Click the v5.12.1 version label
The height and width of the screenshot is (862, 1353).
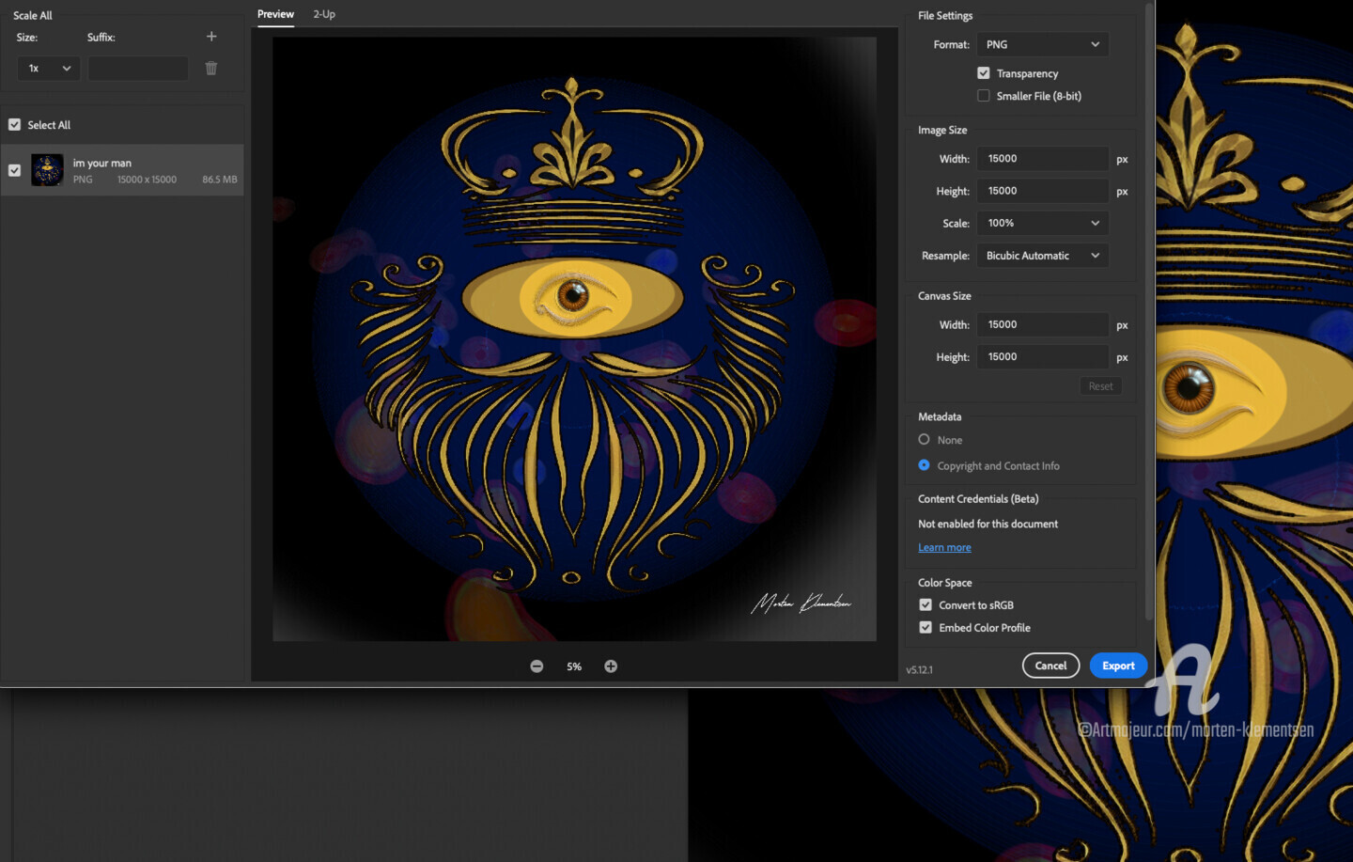tap(919, 670)
